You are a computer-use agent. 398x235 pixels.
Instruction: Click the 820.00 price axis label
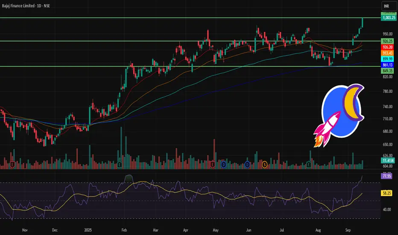click(388, 76)
